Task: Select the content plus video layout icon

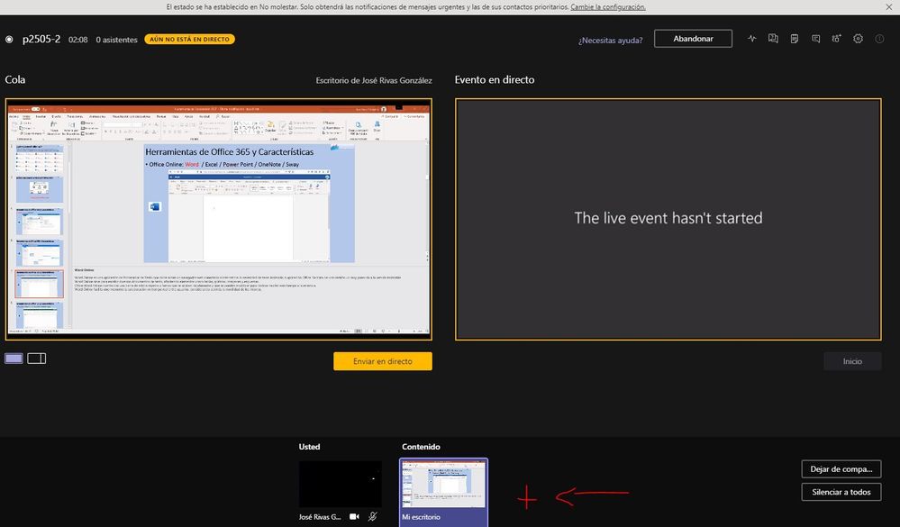Action: click(x=37, y=359)
